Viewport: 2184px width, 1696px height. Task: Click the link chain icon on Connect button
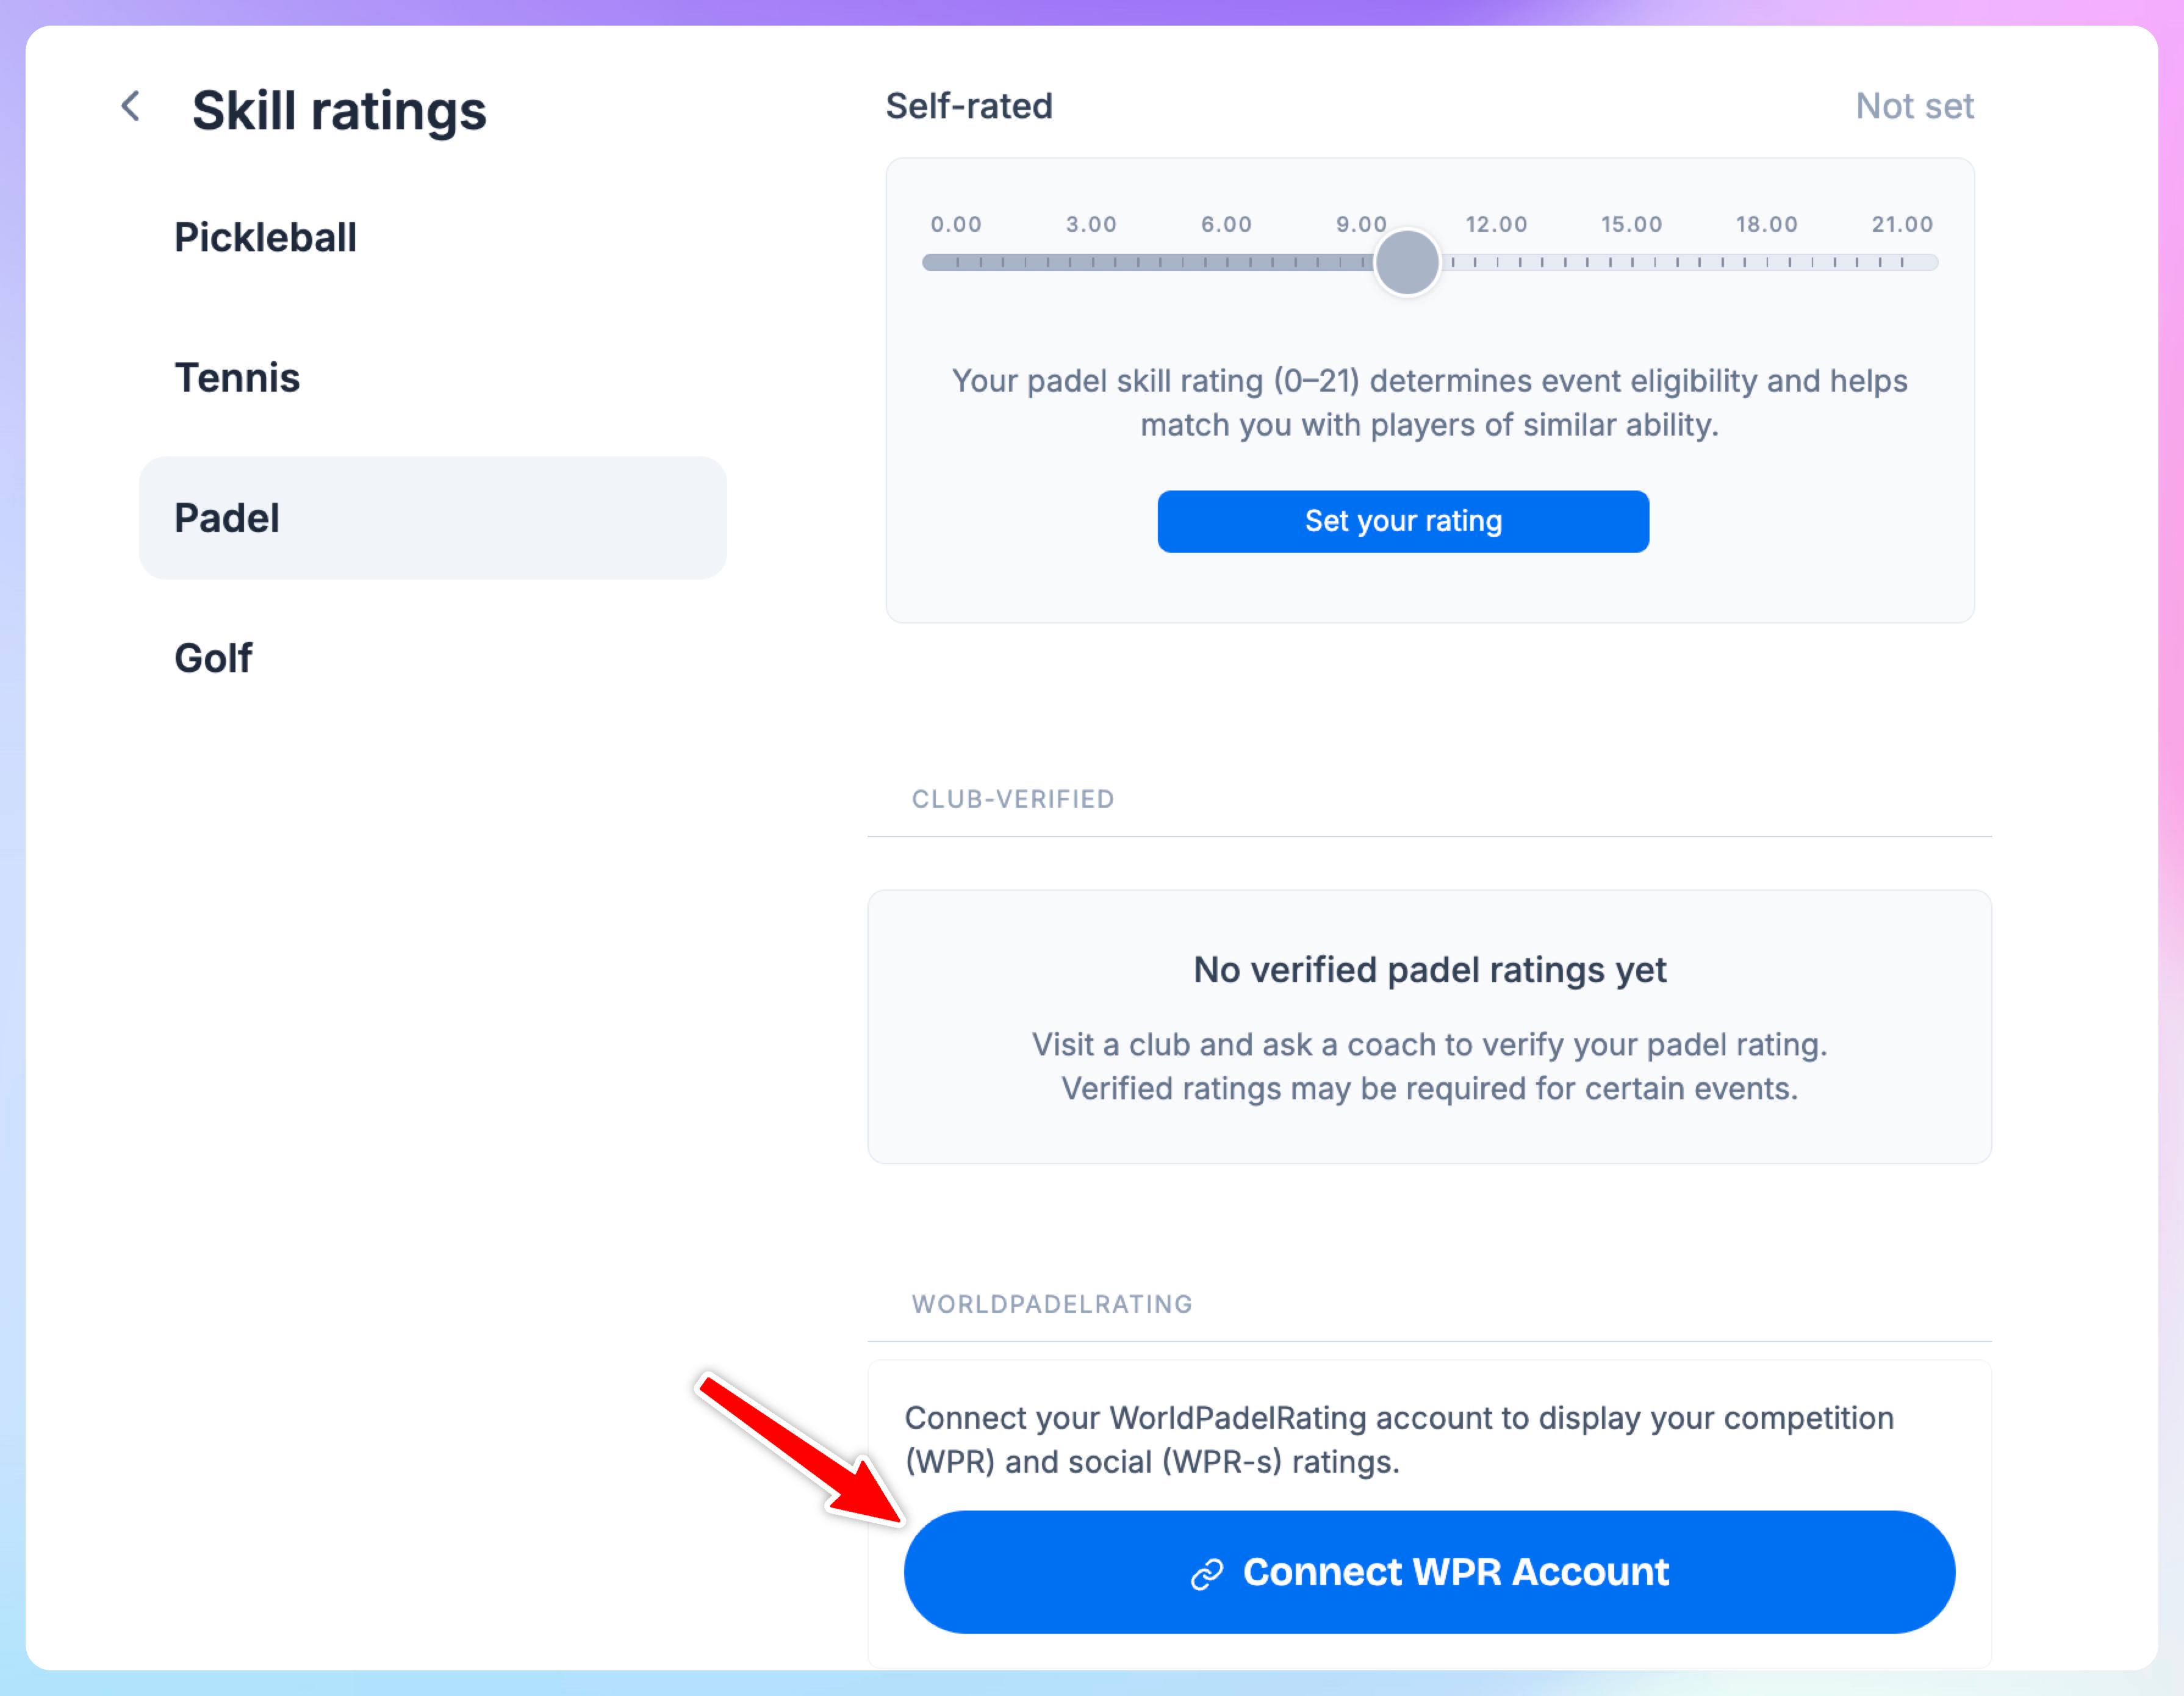point(1207,1574)
